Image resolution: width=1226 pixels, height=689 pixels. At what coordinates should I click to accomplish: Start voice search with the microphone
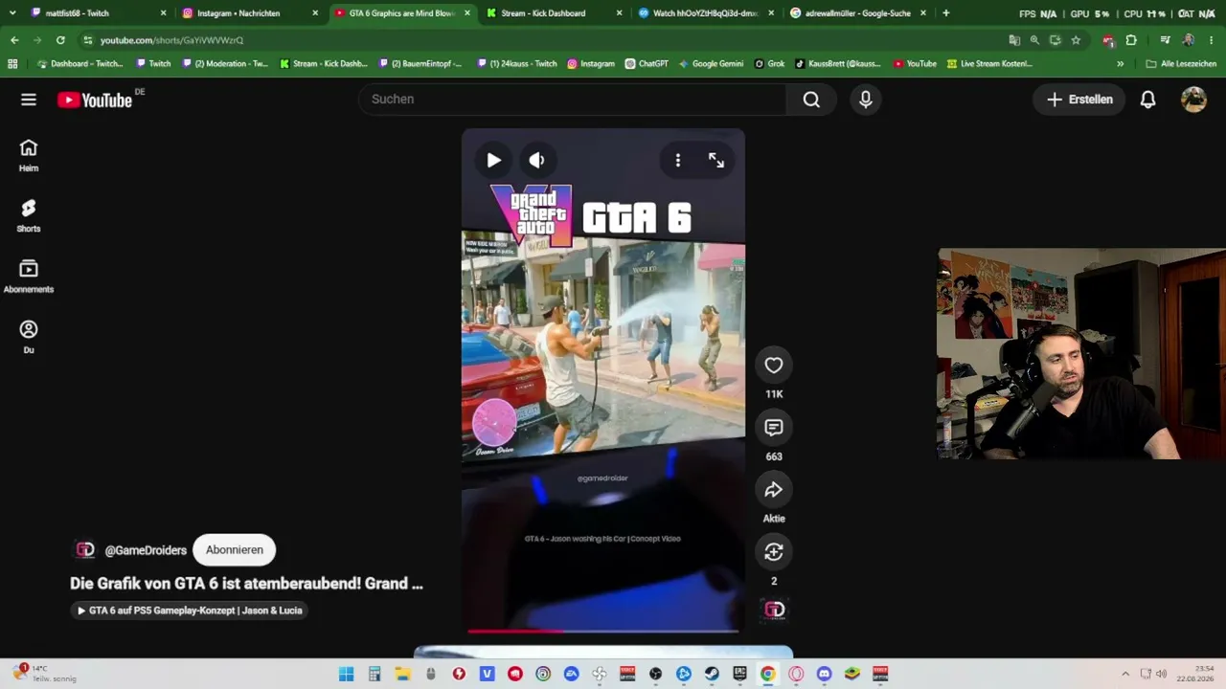(x=866, y=100)
